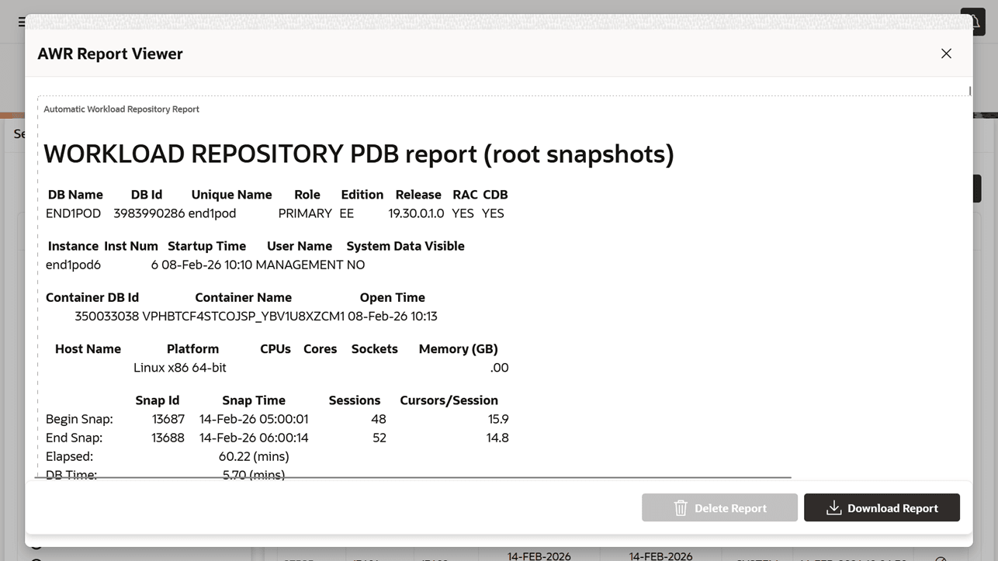Click the Edition value EE
998x561 pixels.
click(346, 213)
